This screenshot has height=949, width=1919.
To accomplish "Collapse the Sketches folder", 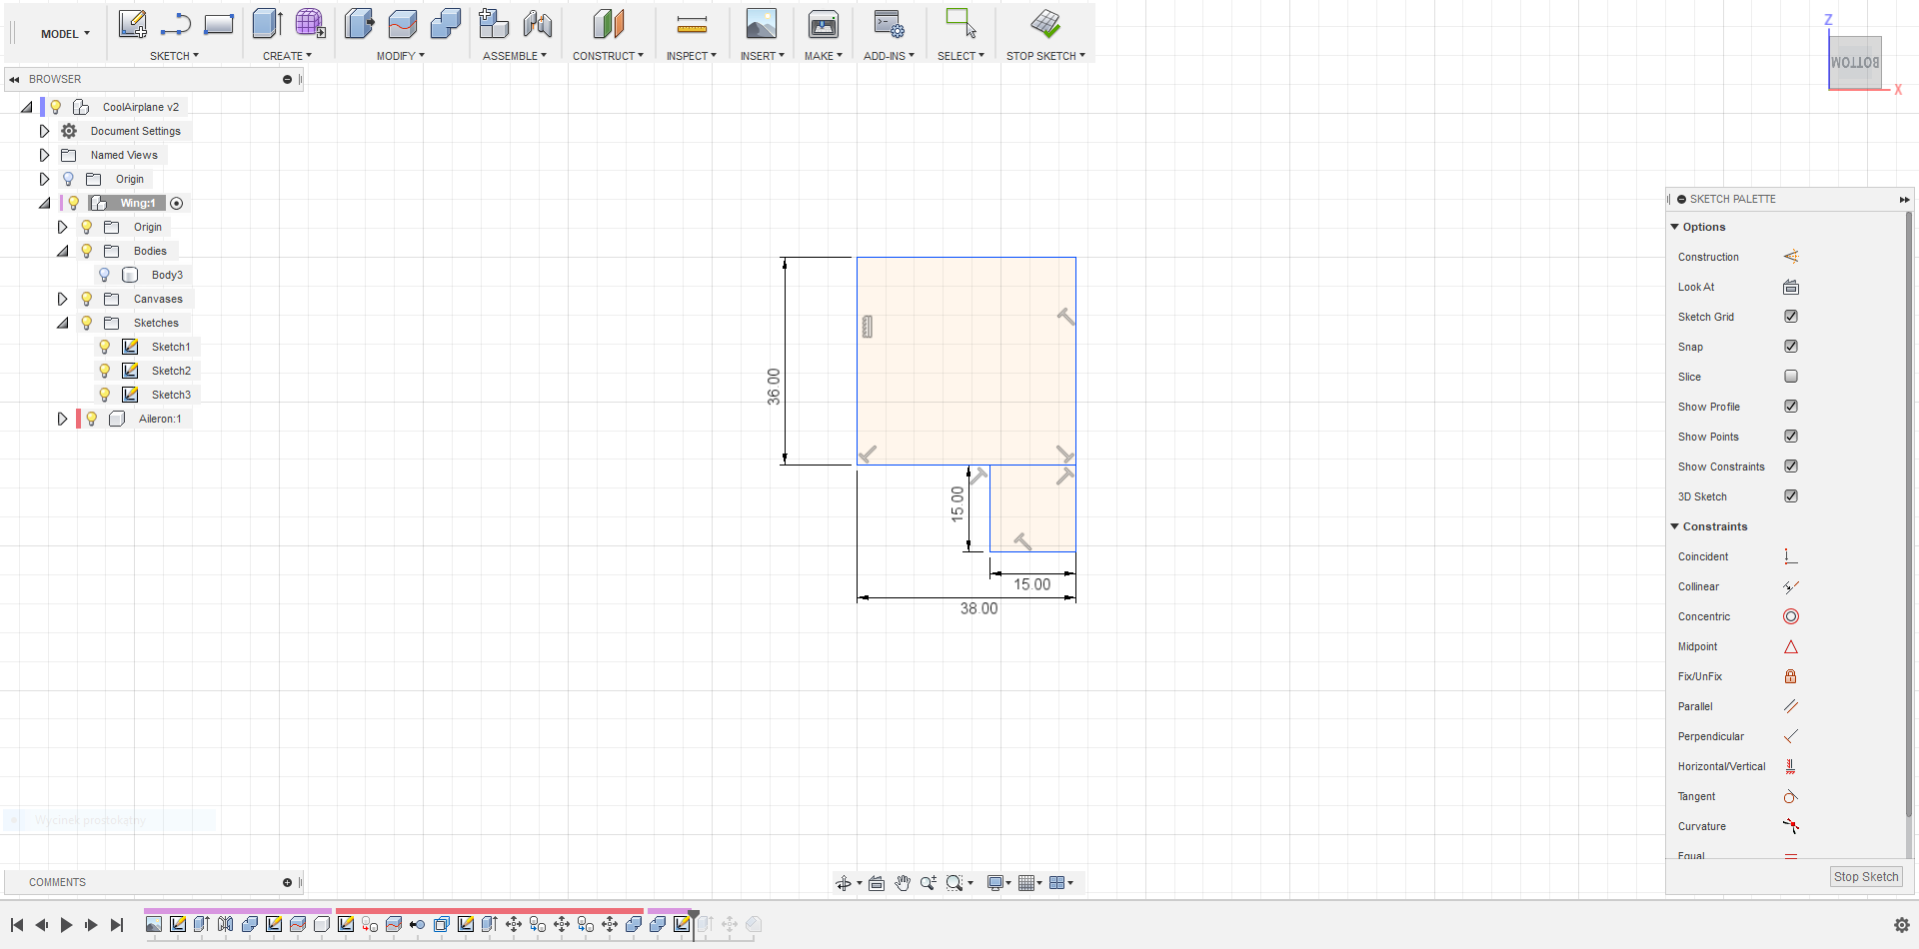I will coord(62,323).
